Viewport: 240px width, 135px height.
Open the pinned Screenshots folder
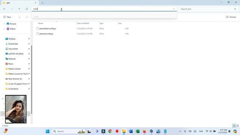click(13, 89)
